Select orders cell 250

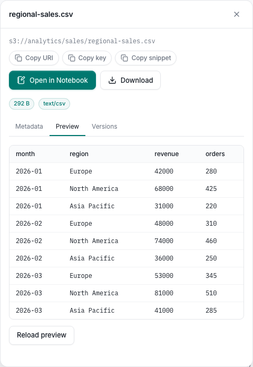[x=211, y=258]
